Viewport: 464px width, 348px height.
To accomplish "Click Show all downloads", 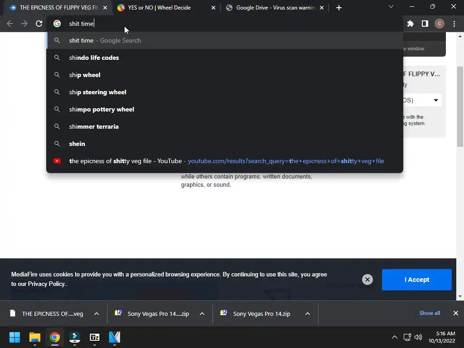I will pos(430,313).
